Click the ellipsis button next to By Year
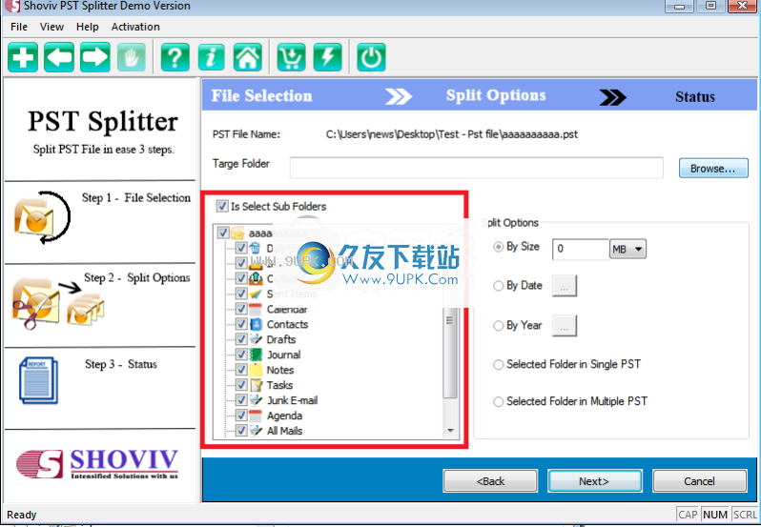Image resolution: width=761 pixels, height=527 pixels. coord(565,326)
